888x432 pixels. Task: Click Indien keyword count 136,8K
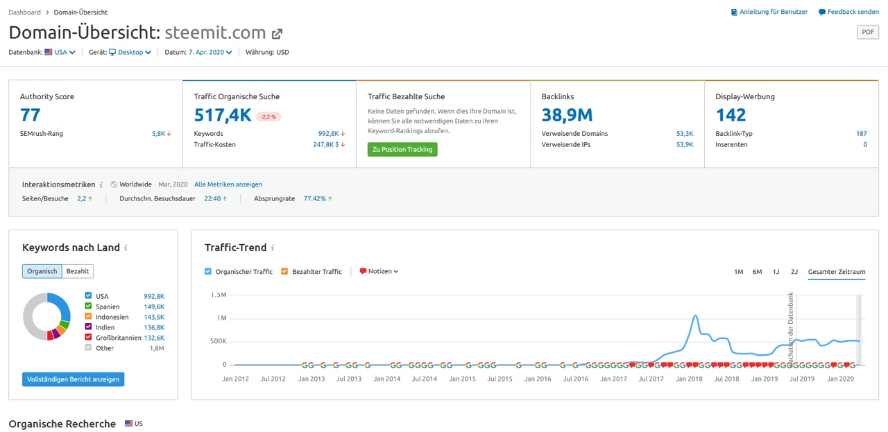coord(154,327)
